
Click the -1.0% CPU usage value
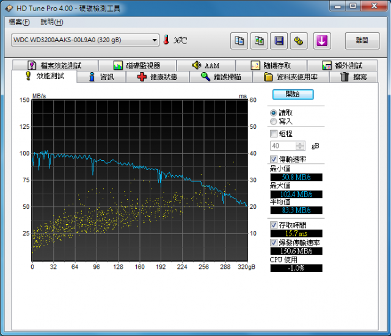[296, 268]
